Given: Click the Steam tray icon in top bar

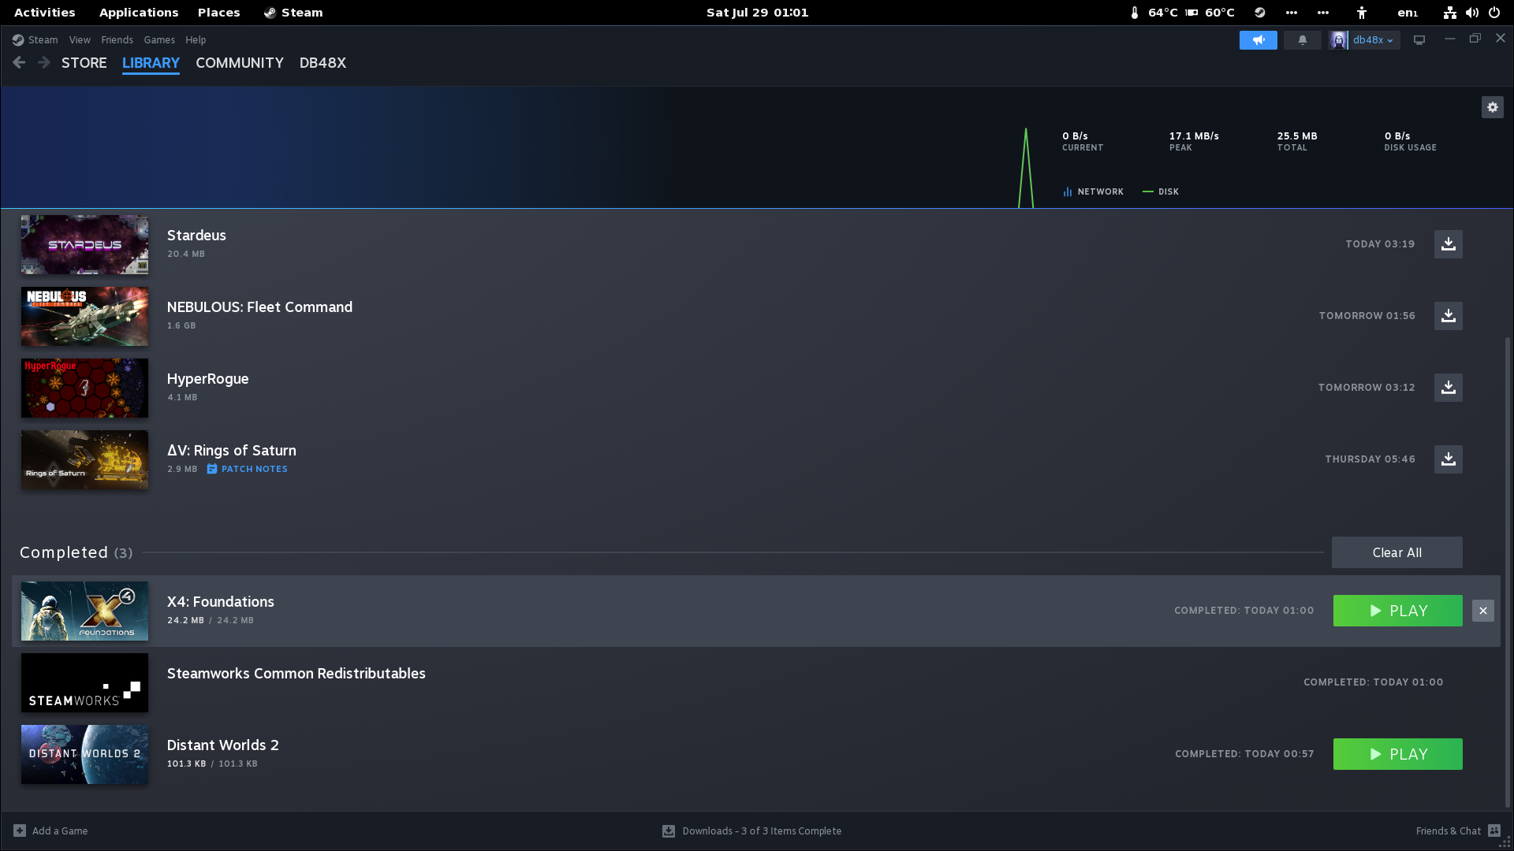Looking at the screenshot, I should (1260, 13).
